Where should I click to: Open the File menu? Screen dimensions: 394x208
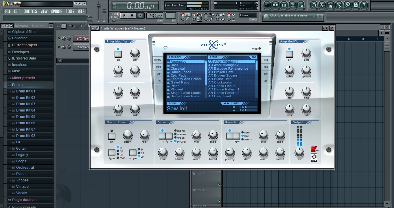pyautogui.click(x=8, y=11)
